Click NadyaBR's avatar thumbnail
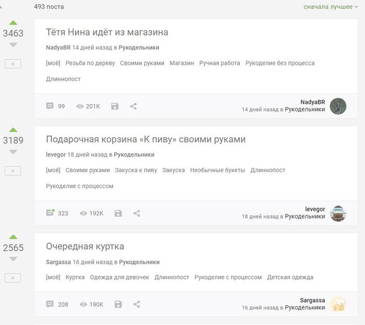This screenshot has width=365, height=325. (338, 106)
